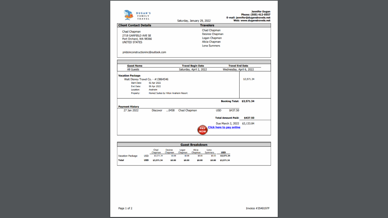Select Chad Chapman in the Travelers list
Image resolution: width=388 pixels, height=218 pixels.
point(211,30)
